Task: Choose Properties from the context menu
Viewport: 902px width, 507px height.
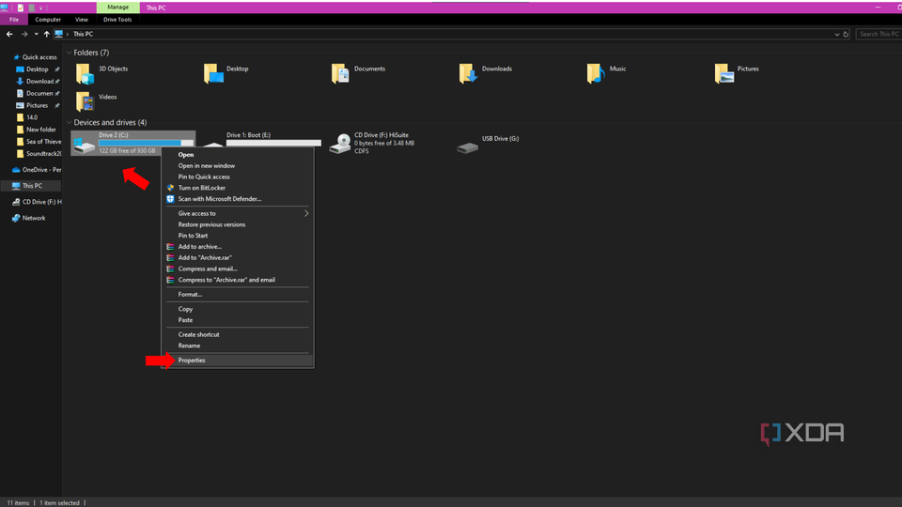Action: click(x=238, y=361)
